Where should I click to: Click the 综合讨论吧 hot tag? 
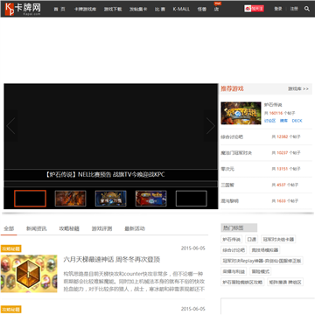pyautogui.click(x=234, y=250)
